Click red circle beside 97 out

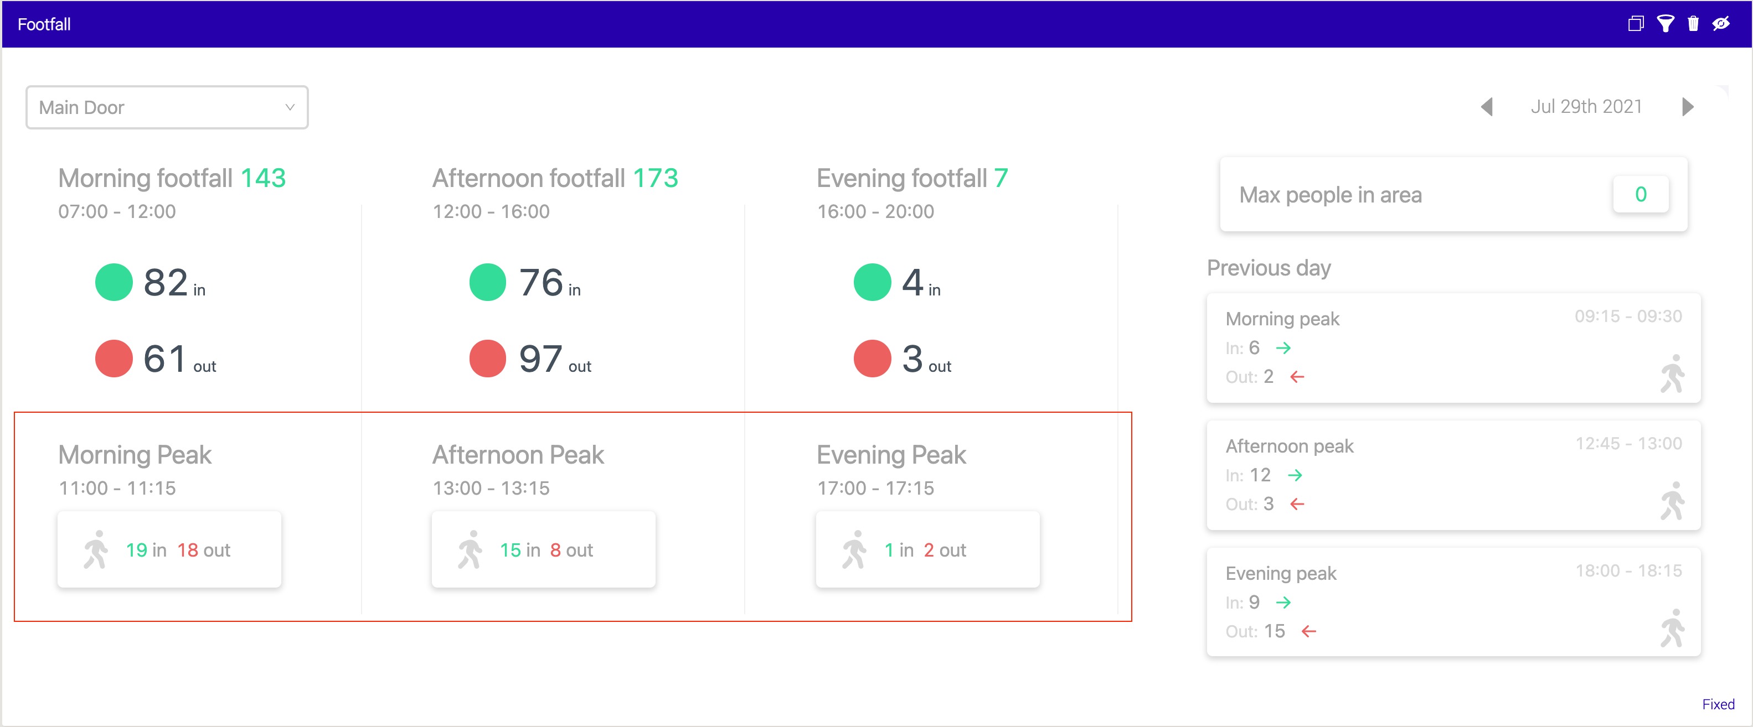(x=488, y=359)
